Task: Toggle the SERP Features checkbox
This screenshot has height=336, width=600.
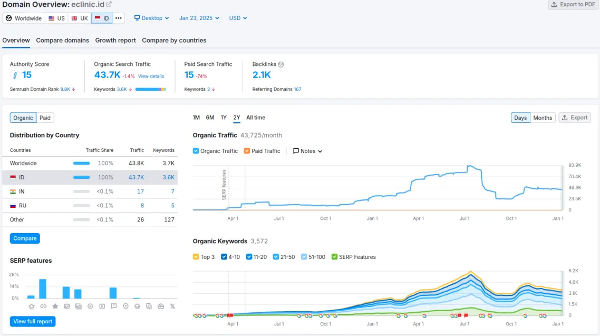Action: tap(334, 257)
